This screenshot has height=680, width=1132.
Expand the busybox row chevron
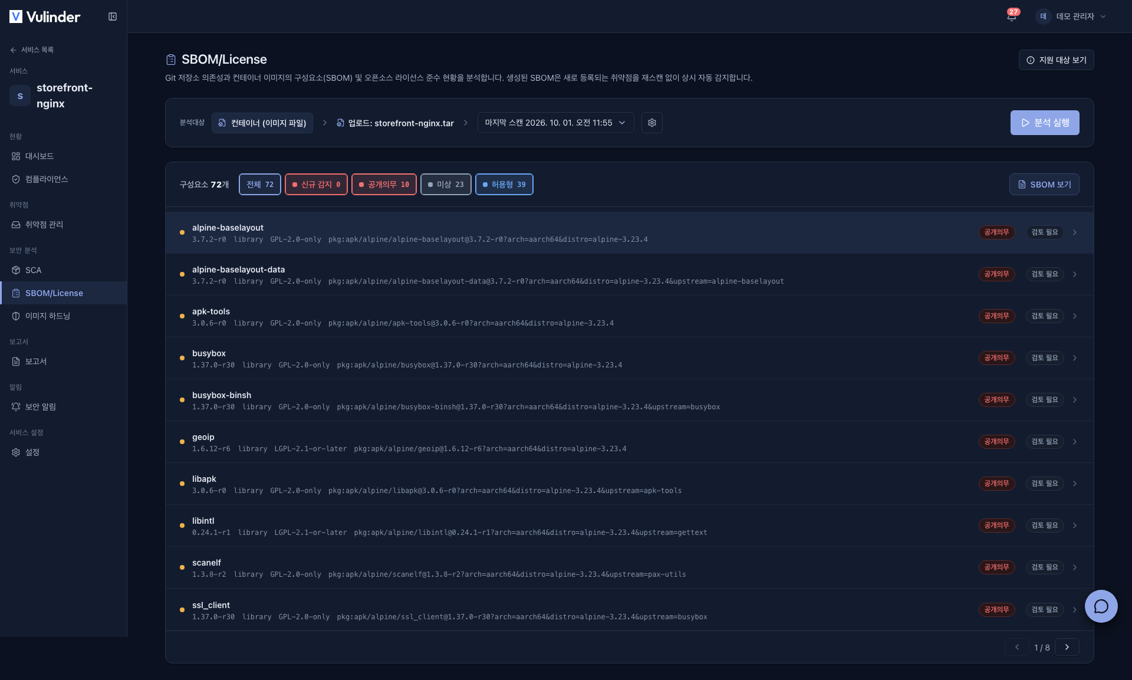click(1075, 358)
